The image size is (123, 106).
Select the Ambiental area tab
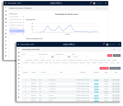coord(43,60)
